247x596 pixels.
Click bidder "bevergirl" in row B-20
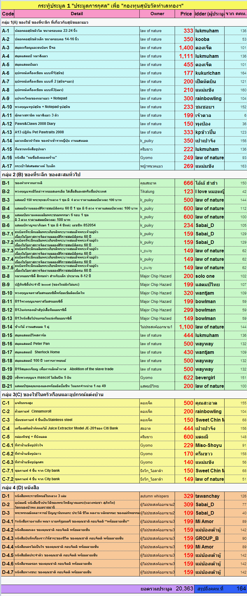[205, 377]
